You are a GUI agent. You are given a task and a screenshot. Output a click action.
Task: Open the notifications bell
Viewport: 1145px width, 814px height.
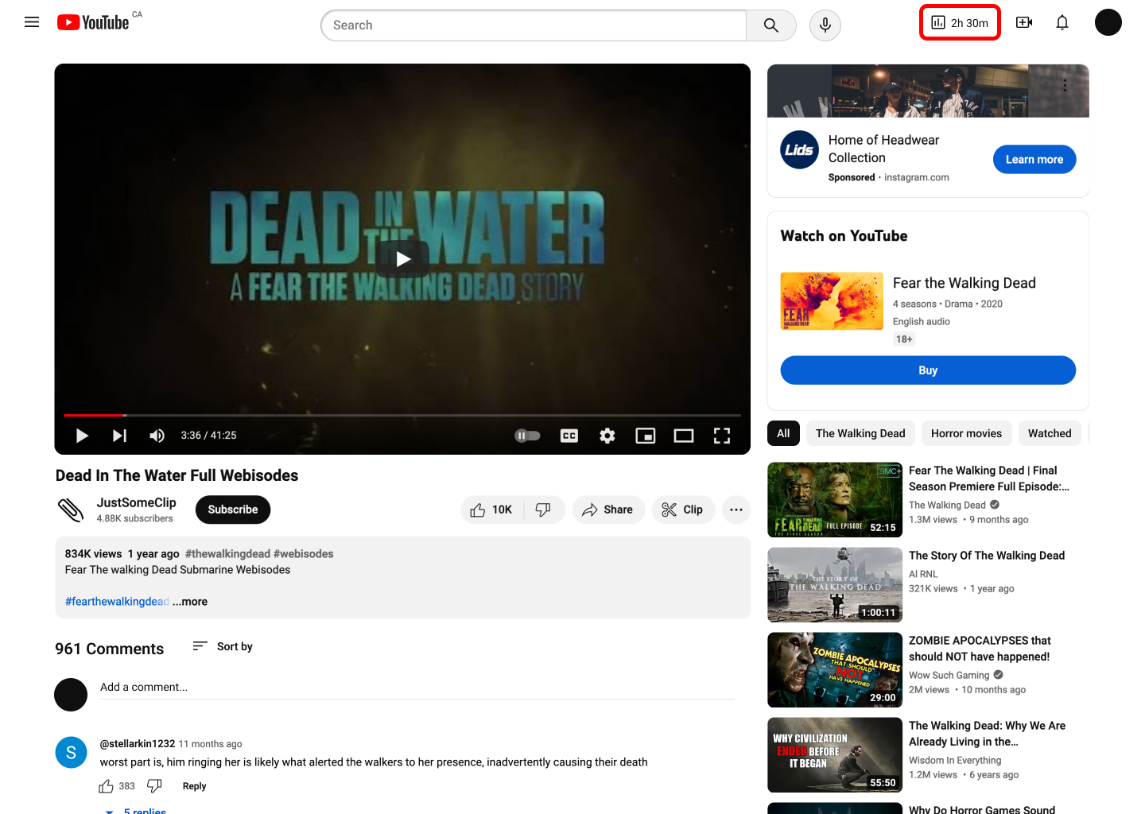(x=1062, y=22)
